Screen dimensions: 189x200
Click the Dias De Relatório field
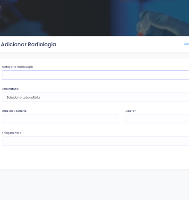point(60,119)
